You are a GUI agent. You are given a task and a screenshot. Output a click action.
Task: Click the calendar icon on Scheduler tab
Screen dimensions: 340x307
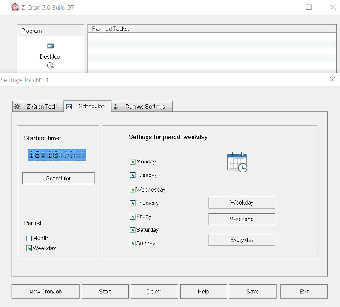(x=69, y=106)
